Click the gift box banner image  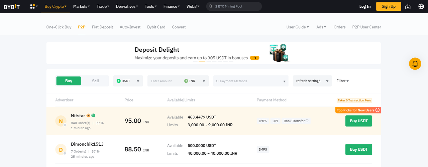coord(278,53)
